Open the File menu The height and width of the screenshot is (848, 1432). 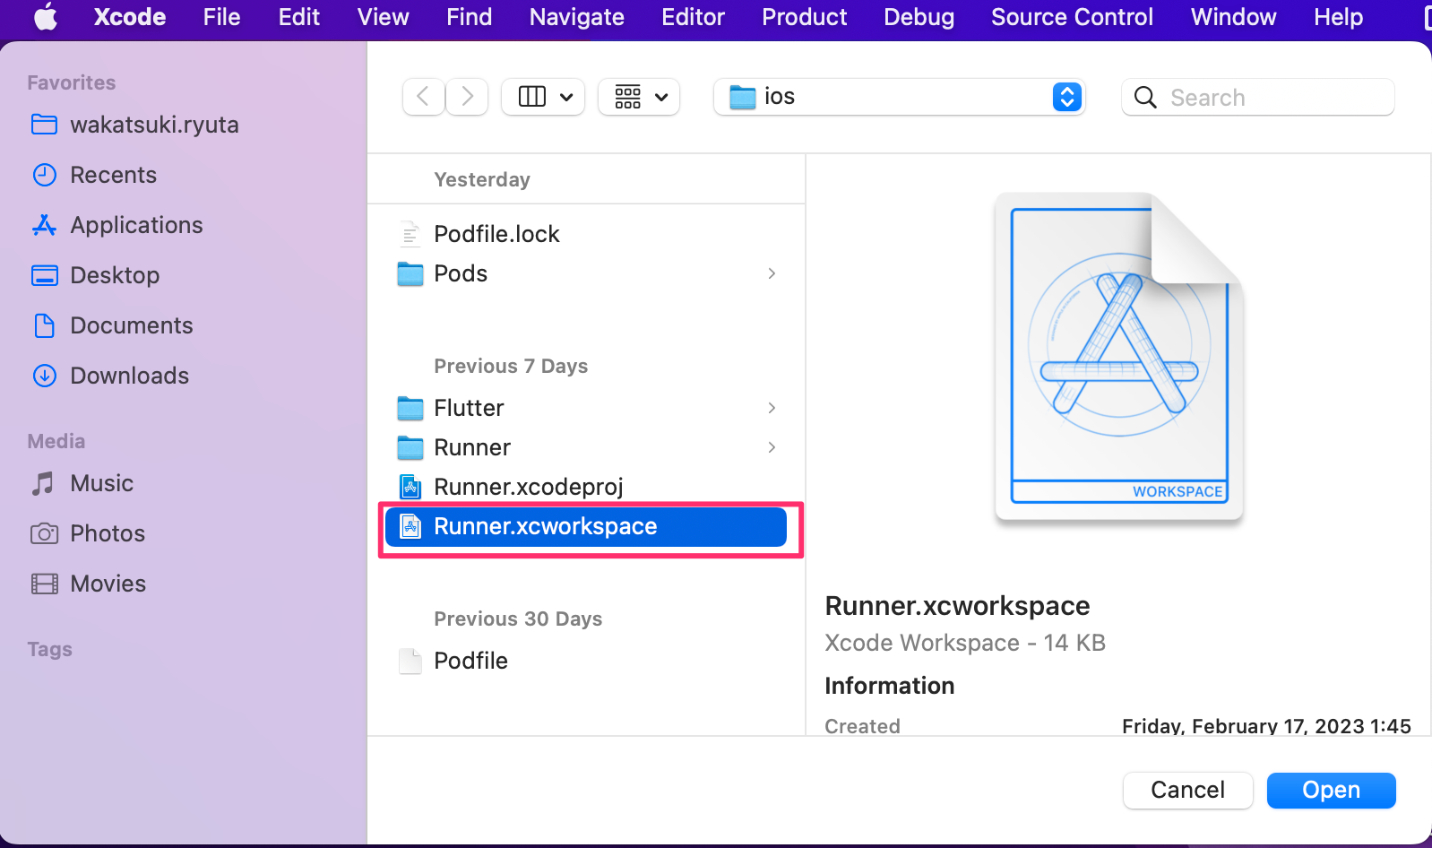click(x=221, y=17)
